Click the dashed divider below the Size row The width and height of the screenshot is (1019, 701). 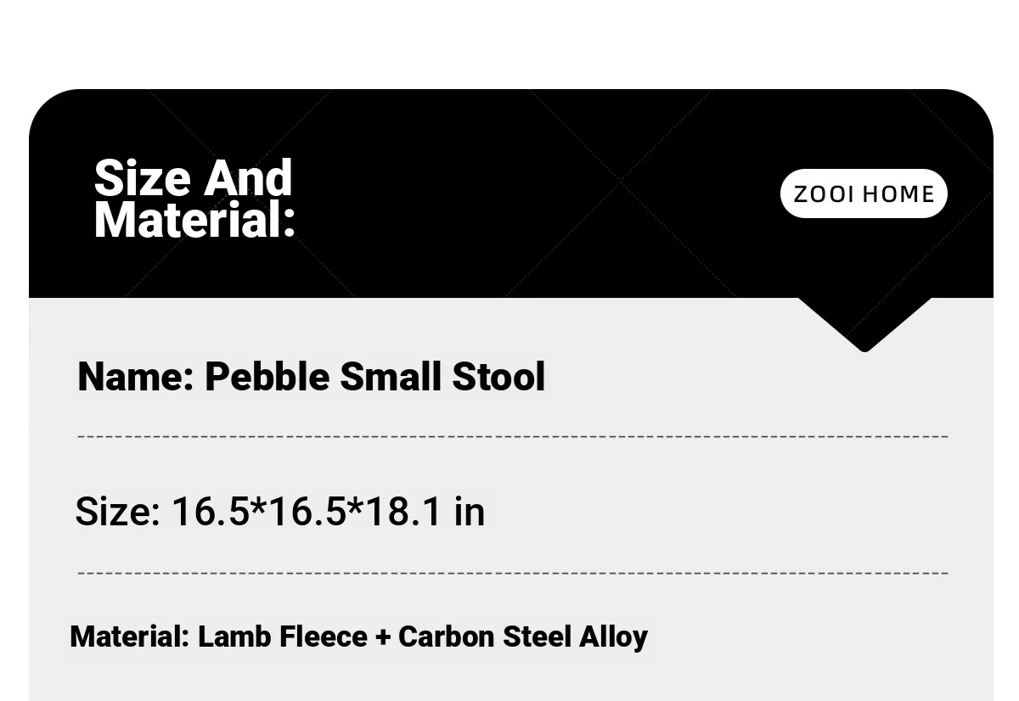(512, 573)
